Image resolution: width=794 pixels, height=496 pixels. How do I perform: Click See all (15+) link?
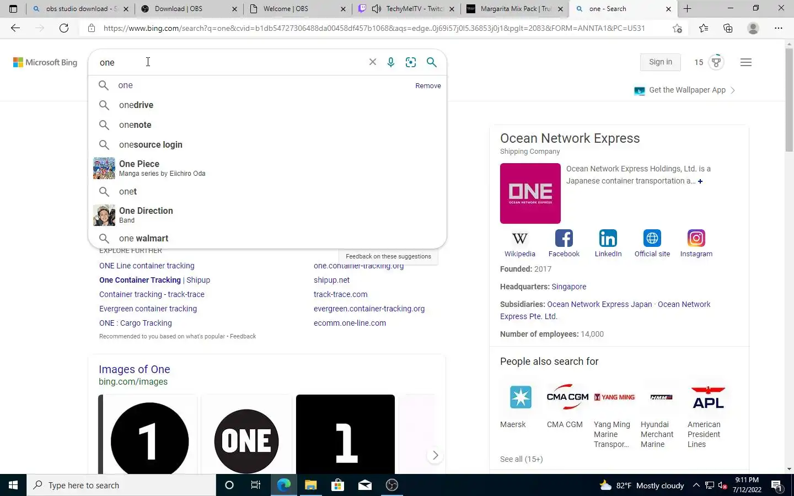click(521, 459)
